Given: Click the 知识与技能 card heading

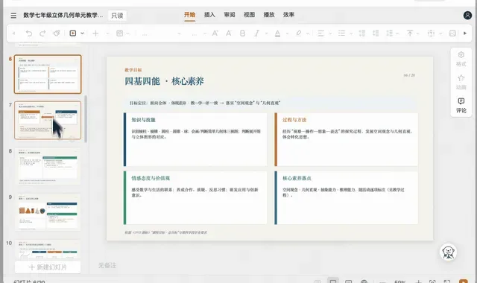Looking at the screenshot, I should coord(143,120).
